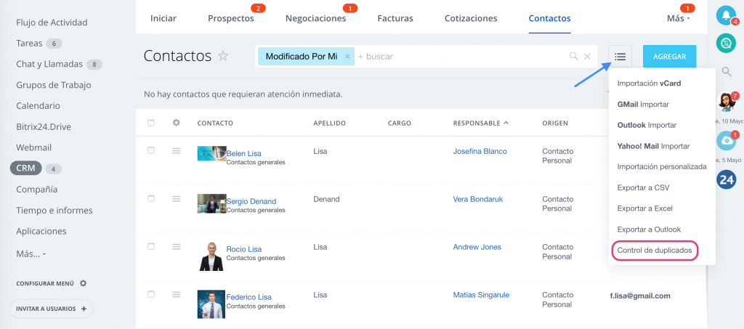Choose Control de duplicados menu option

click(x=655, y=250)
